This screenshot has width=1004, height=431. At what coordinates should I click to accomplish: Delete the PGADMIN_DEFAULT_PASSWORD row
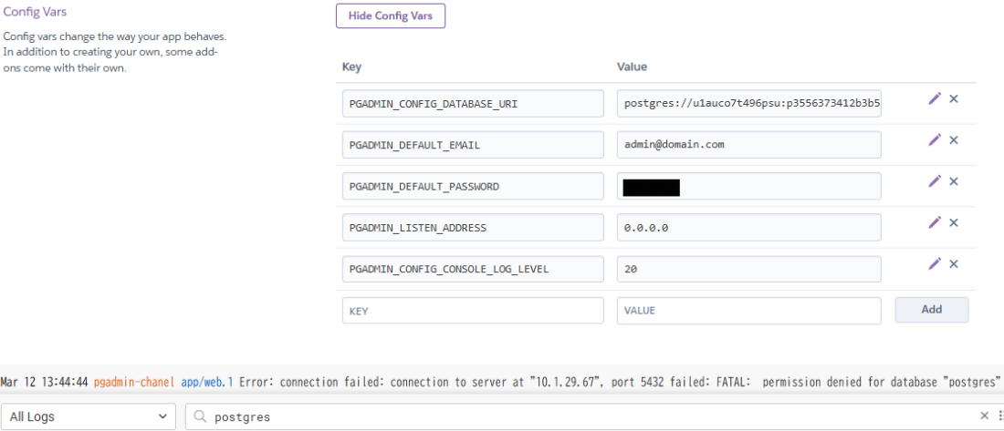pyautogui.click(x=954, y=181)
